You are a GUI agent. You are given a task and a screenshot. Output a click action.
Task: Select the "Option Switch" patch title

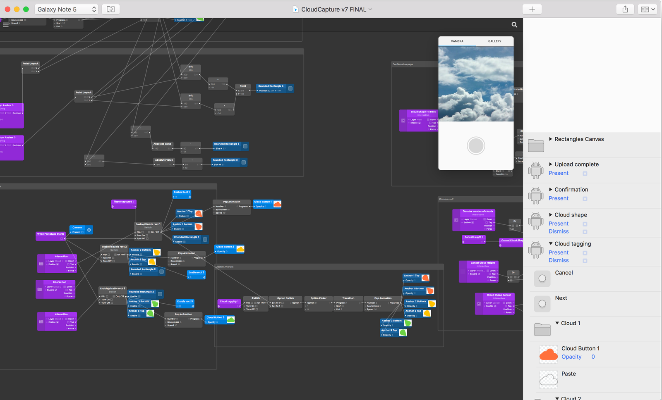pos(285,298)
